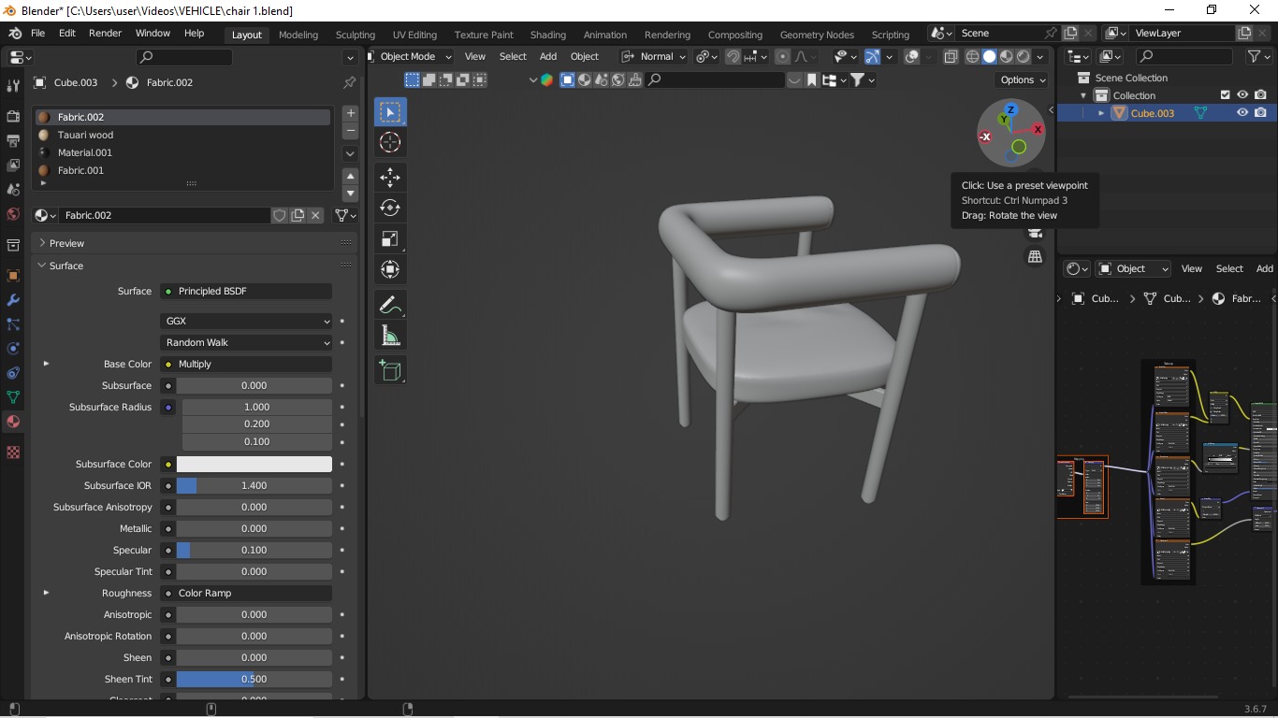Open the Output properties tab
This screenshot has height=718, width=1278.
[x=13, y=141]
